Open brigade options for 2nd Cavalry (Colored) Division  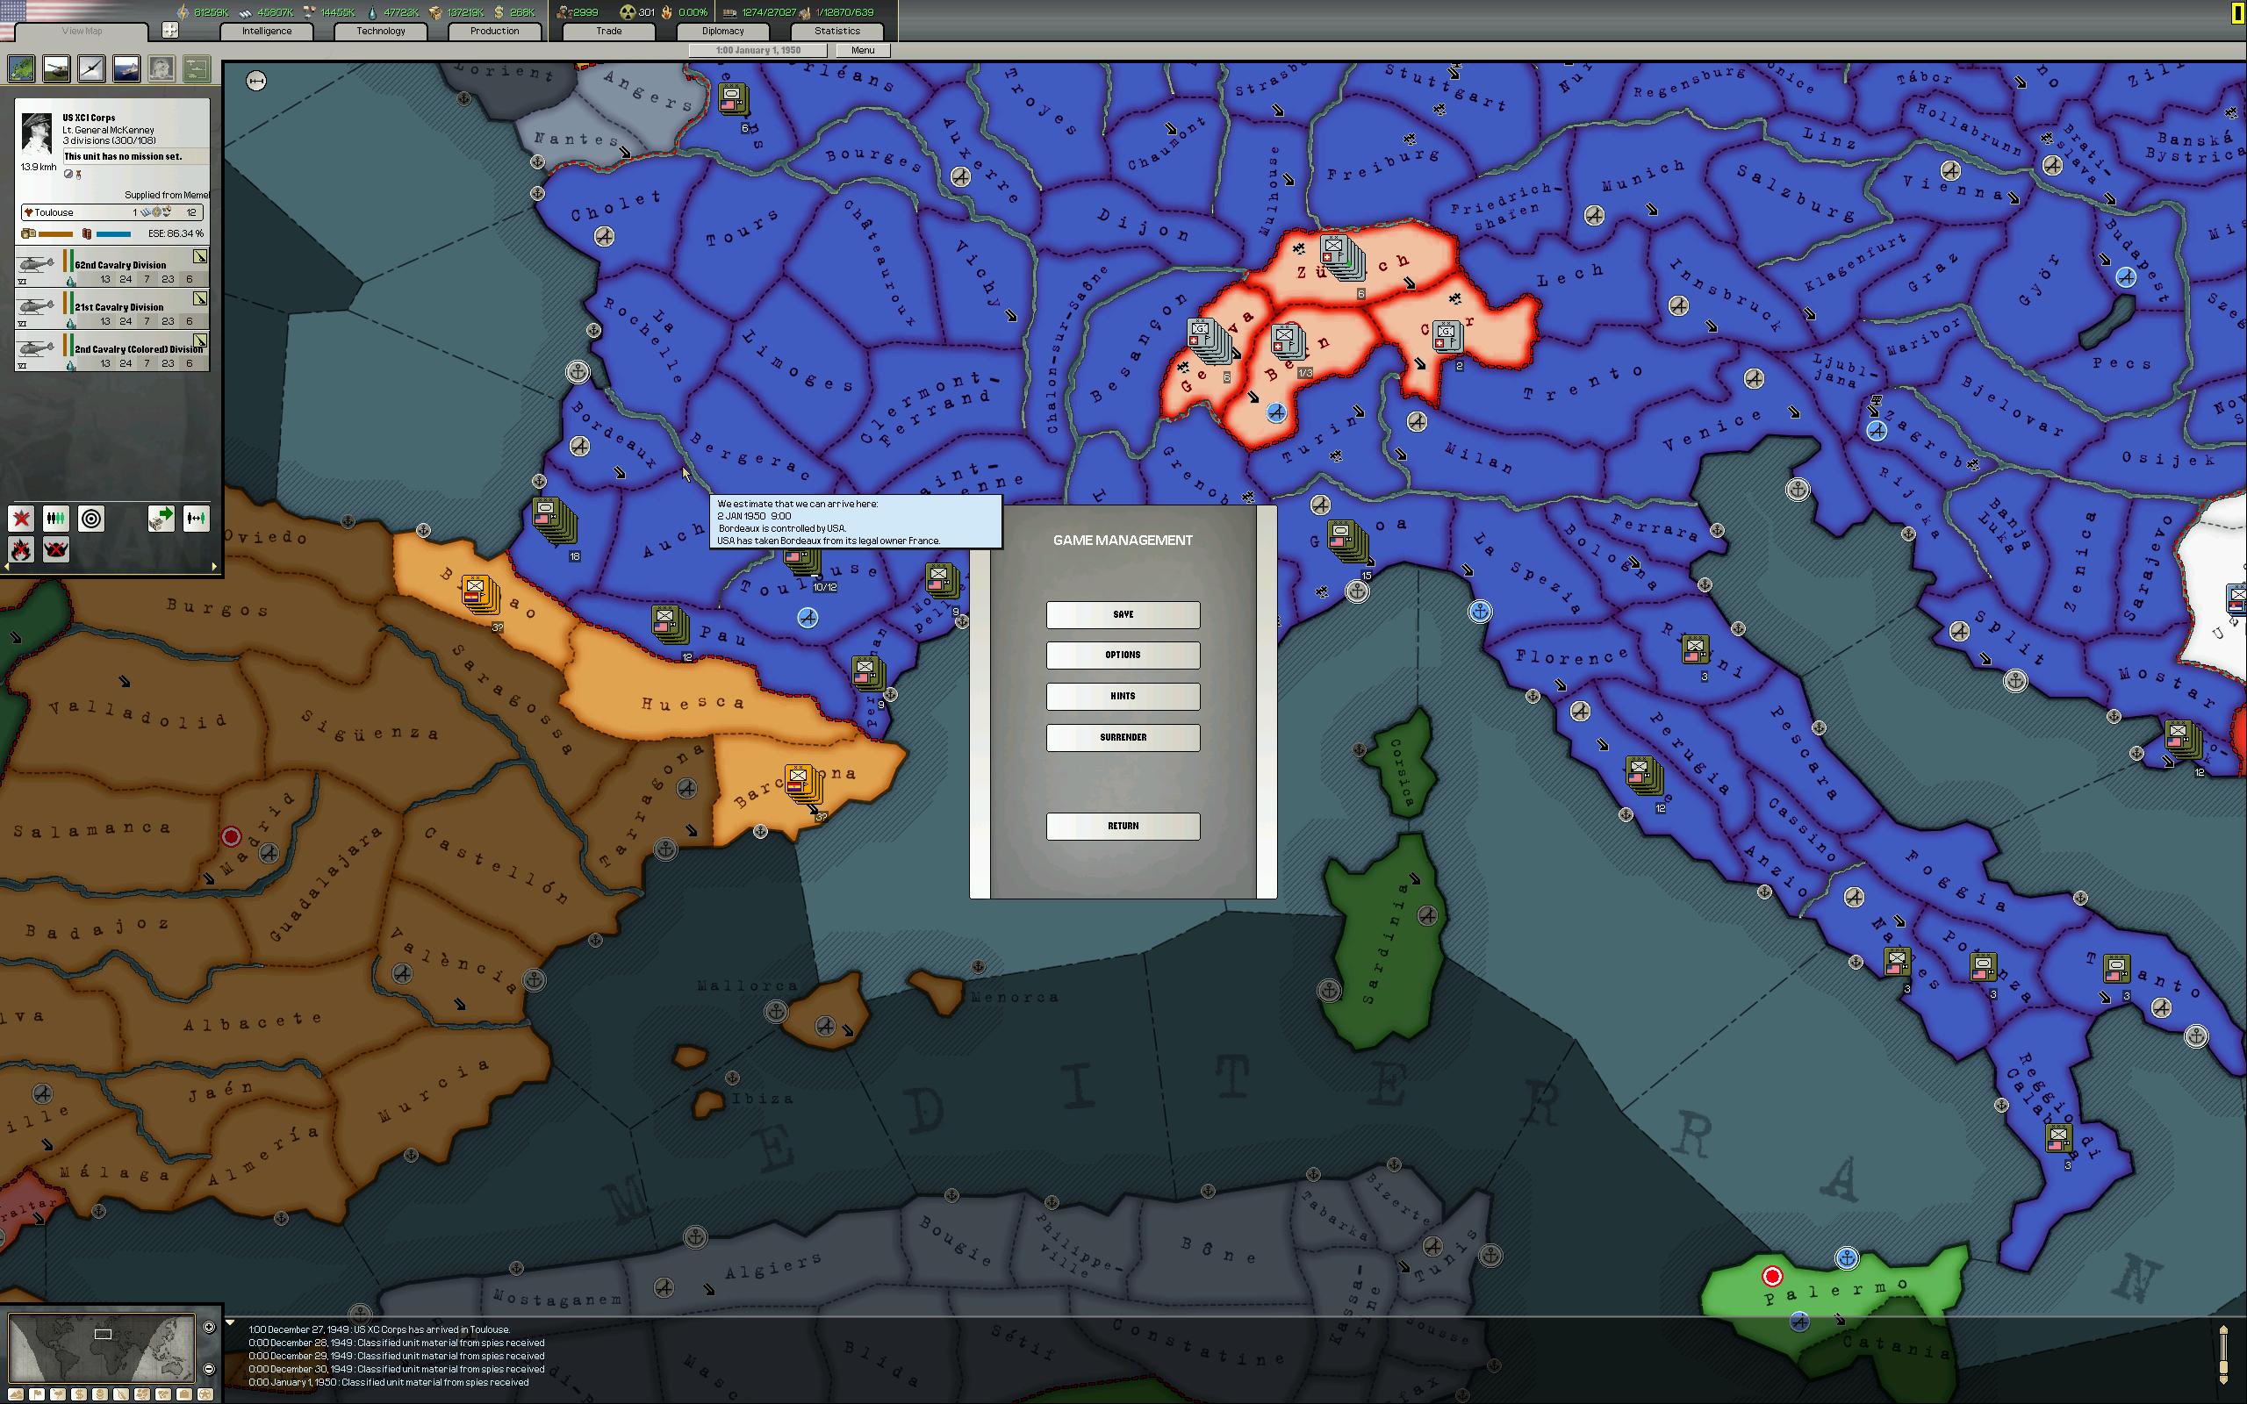[x=199, y=340]
